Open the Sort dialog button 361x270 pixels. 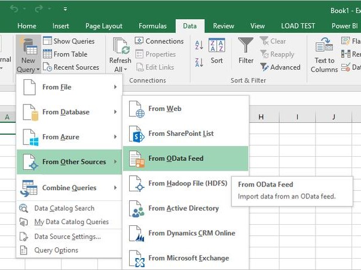(x=216, y=51)
